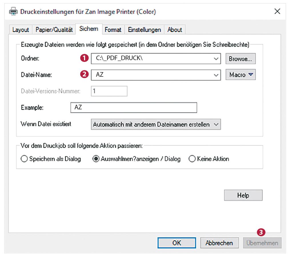Click the printer icon in title bar
This screenshot has width=290, height=257.
pyautogui.click(x=13, y=12)
